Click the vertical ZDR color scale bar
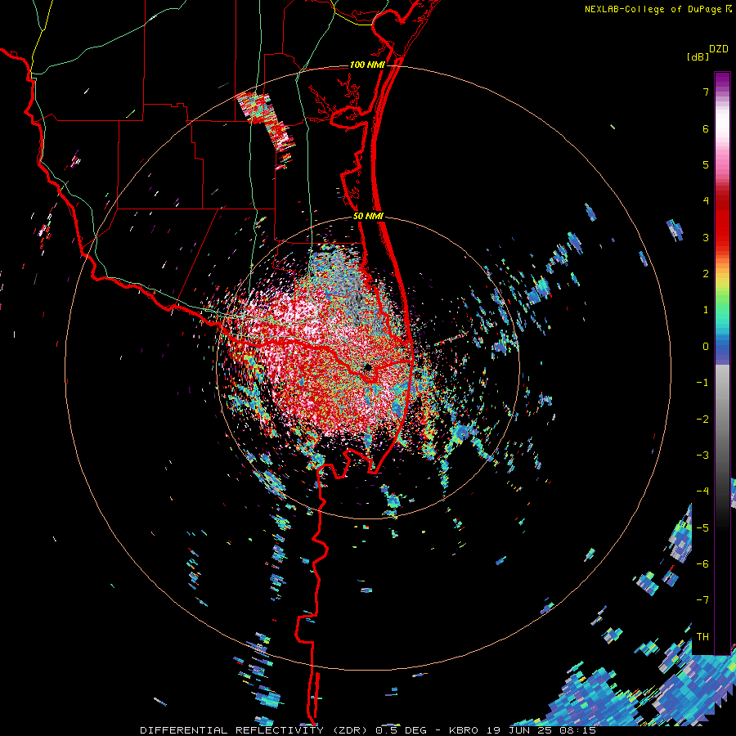The width and height of the screenshot is (736, 736). click(x=722, y=363)
